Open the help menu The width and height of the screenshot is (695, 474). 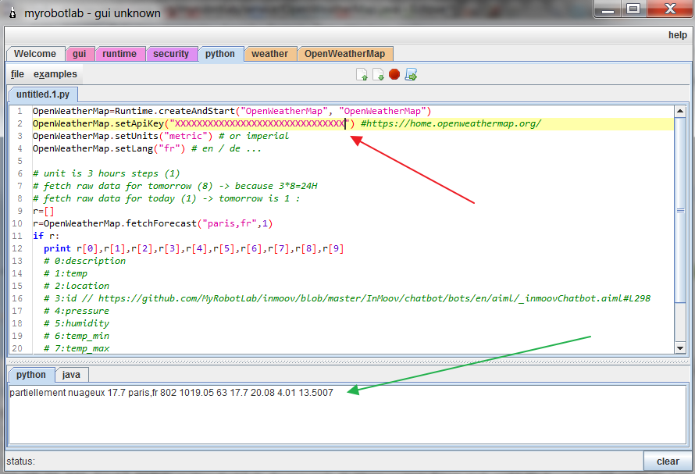click(677, 35)
